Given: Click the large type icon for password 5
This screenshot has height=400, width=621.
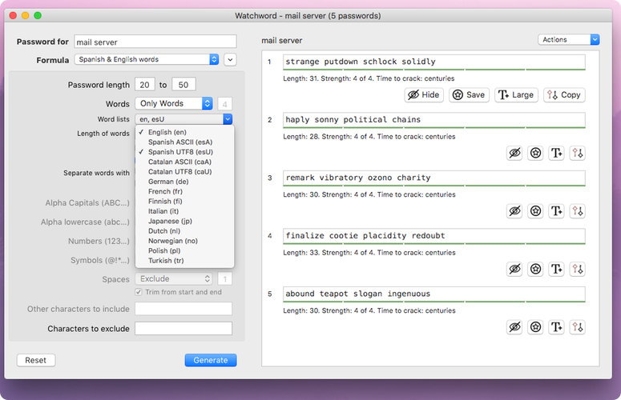Looking at the screenshot, I should [x=557, y=327].
